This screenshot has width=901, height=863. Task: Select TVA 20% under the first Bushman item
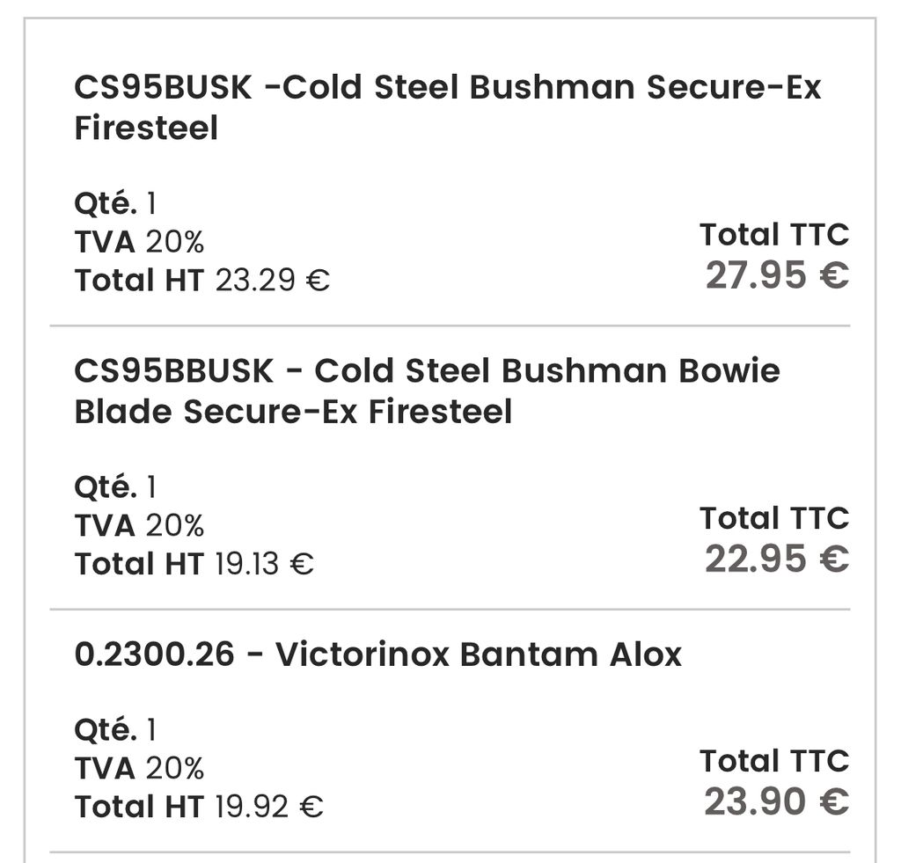[139, 242]
